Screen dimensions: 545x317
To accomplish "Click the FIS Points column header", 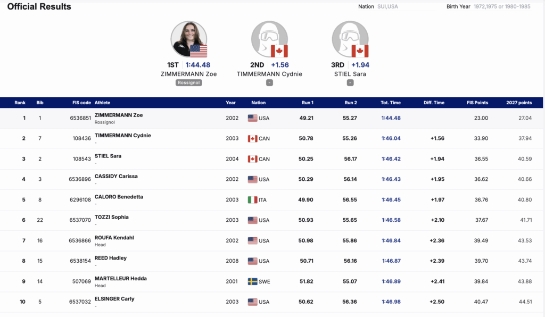I will click(477, 103).
